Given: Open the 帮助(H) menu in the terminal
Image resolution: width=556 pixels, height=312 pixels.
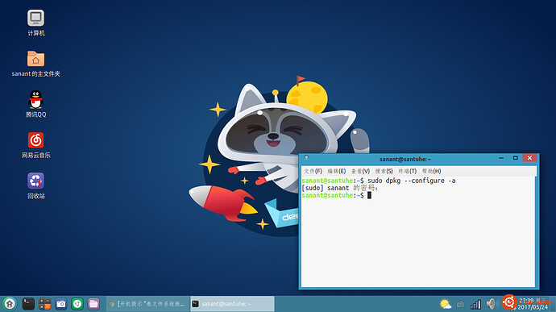Looking at the screenshot, I should tap(432, 171).
